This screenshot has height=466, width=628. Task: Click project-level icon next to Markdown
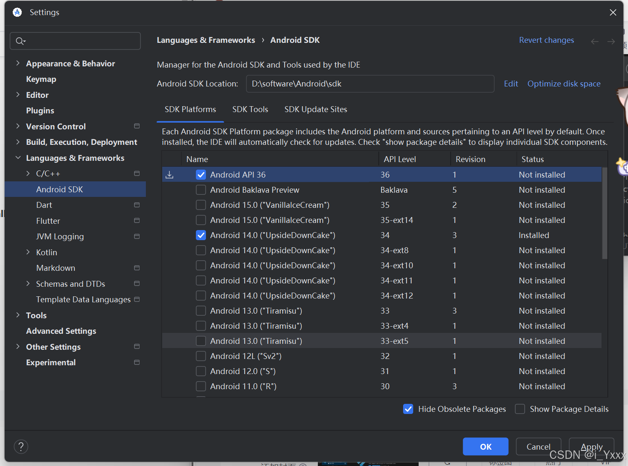click(137, 268)
